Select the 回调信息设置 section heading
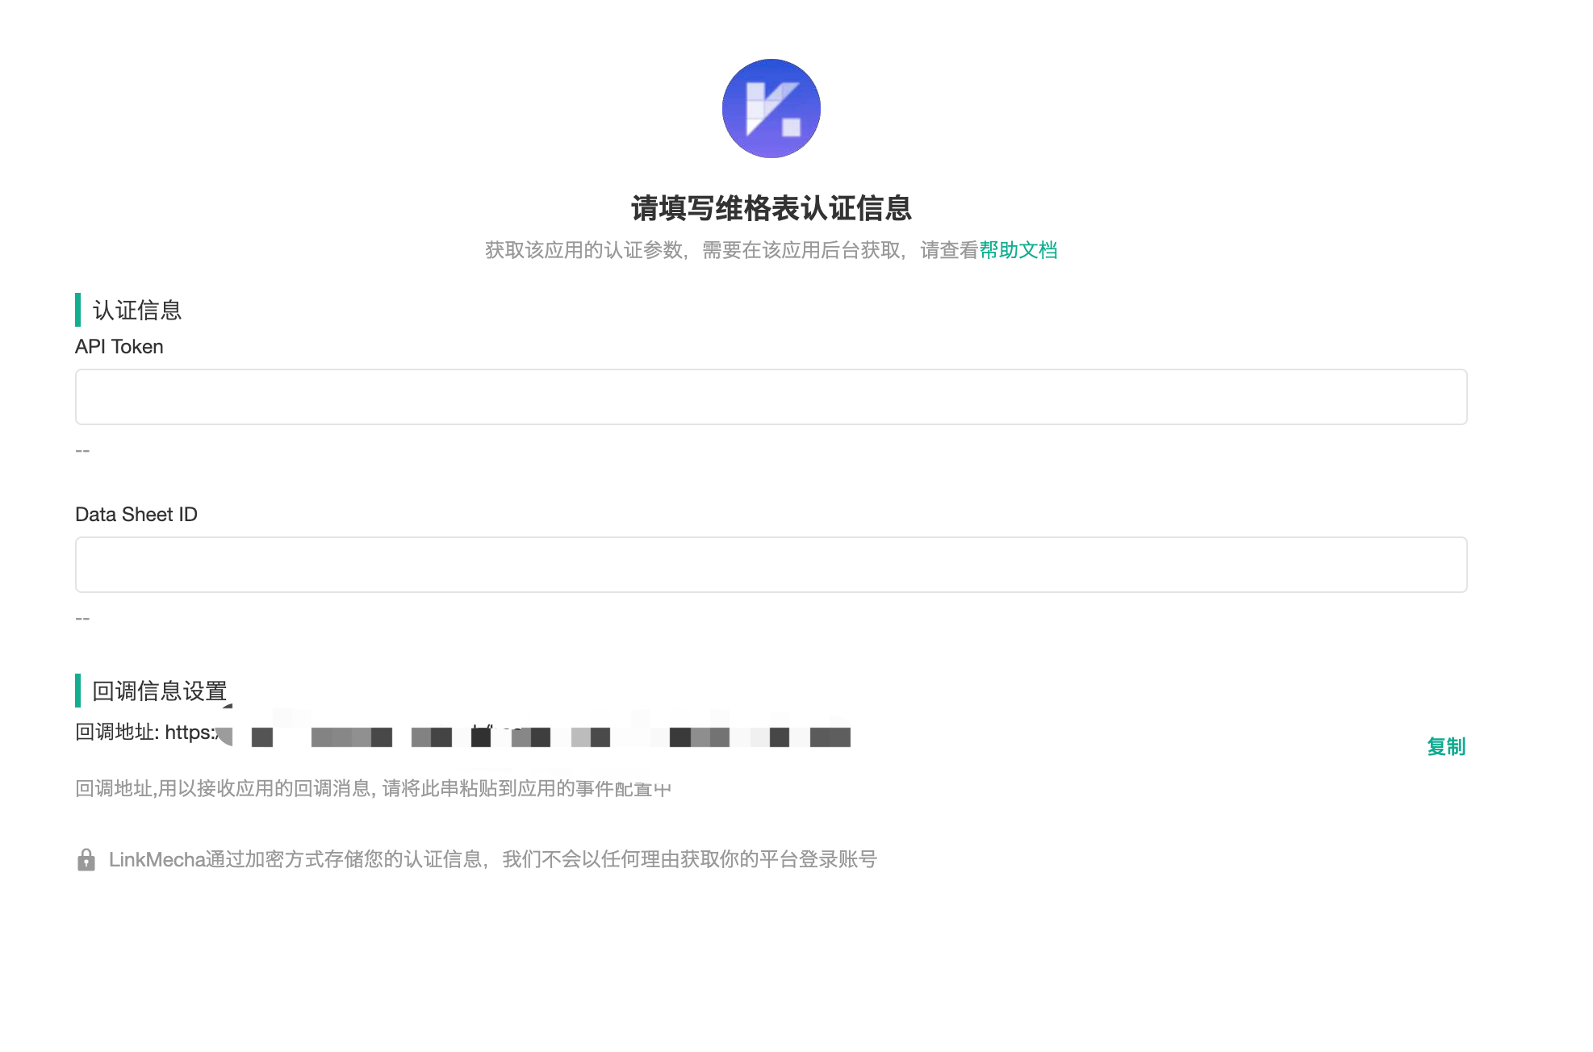1593x1052 pixels. click(160, 691)
